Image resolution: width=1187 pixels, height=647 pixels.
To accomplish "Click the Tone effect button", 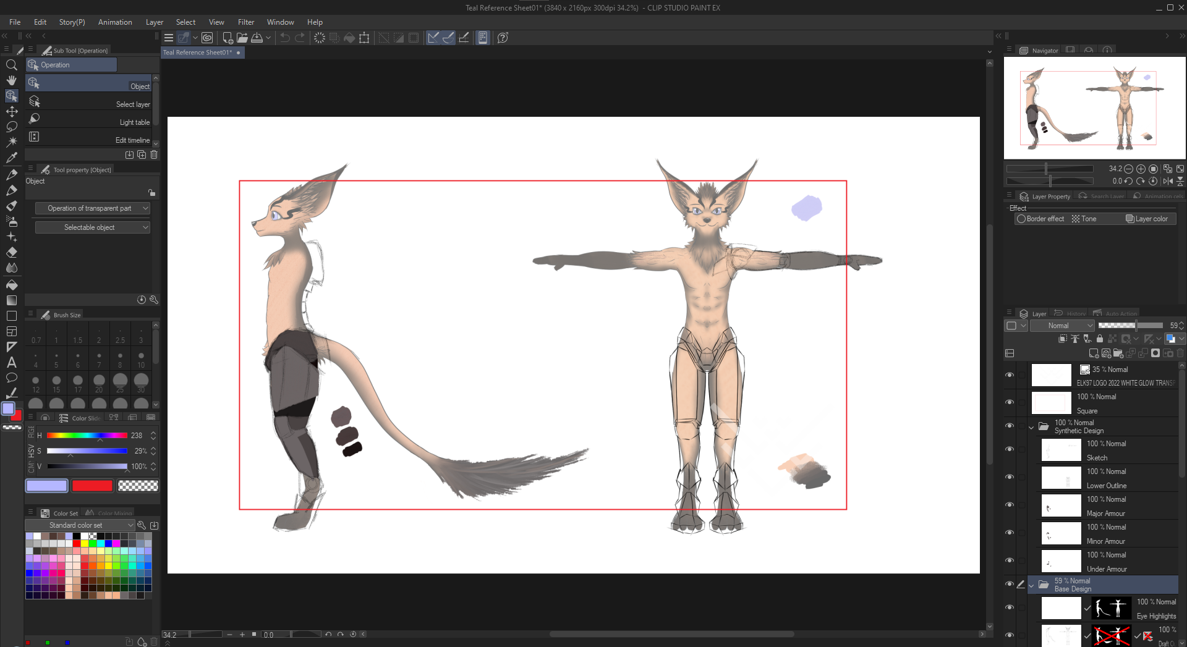I will [x=1084, y=219].
